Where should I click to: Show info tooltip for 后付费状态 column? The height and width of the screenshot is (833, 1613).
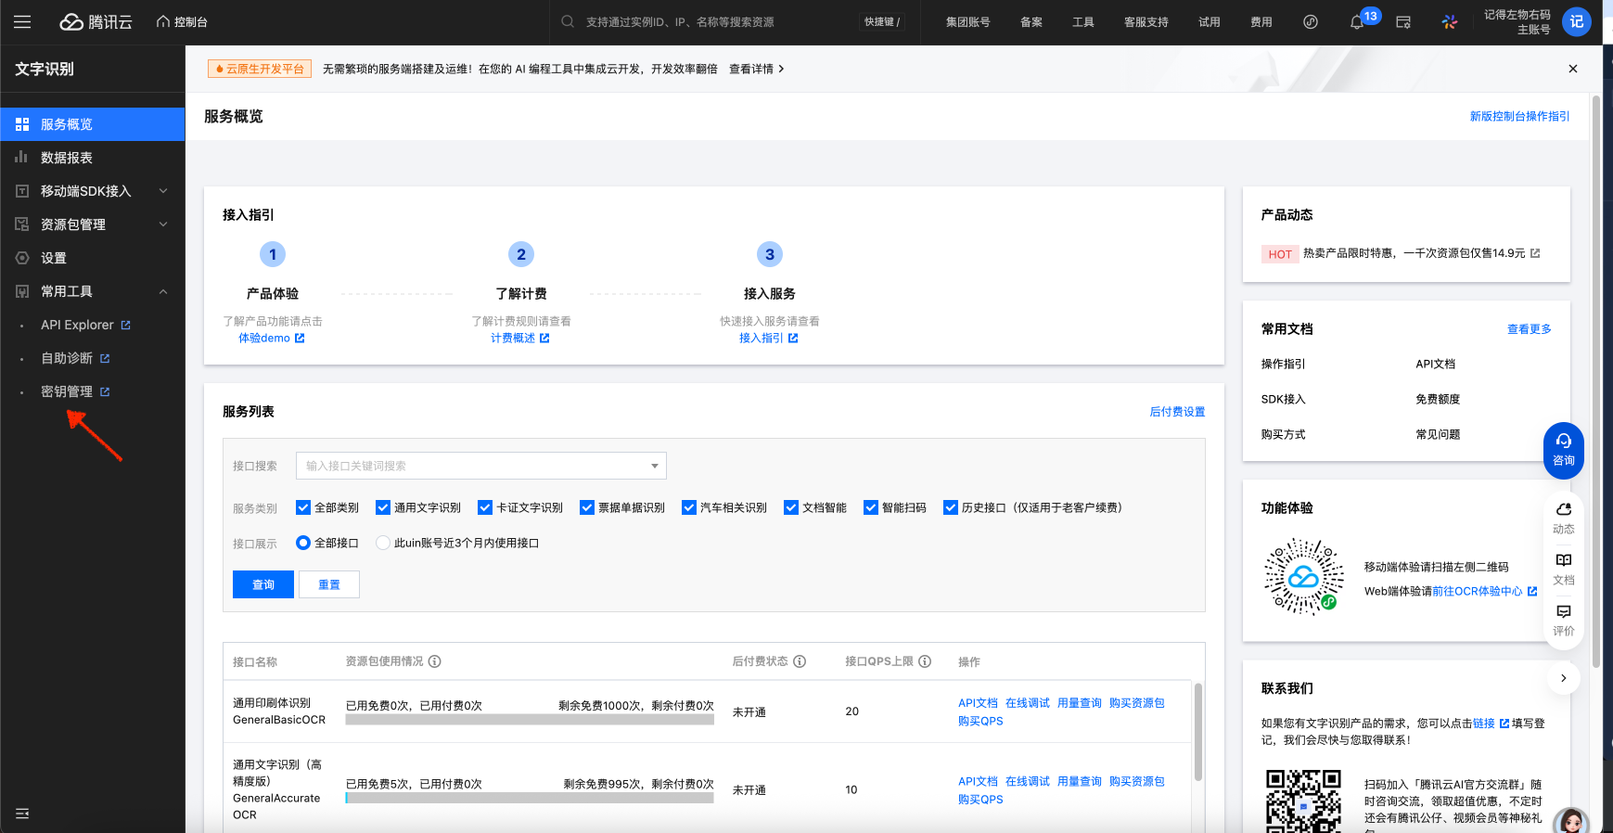[x=800, y=661]
